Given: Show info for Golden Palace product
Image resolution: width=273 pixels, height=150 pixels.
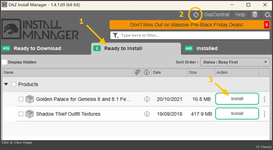Looking at the screenshot, I should click(x=147, y=99).
